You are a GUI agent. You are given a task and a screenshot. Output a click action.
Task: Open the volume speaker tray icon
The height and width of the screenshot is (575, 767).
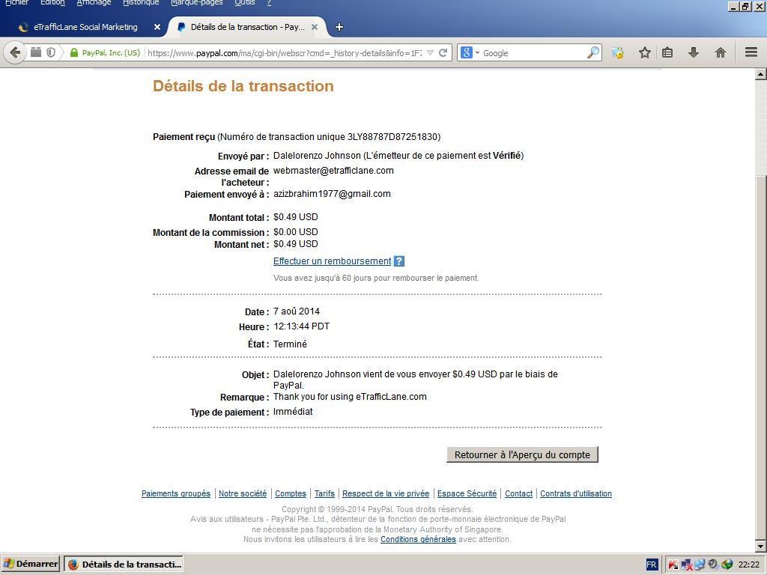click(713, 565)
